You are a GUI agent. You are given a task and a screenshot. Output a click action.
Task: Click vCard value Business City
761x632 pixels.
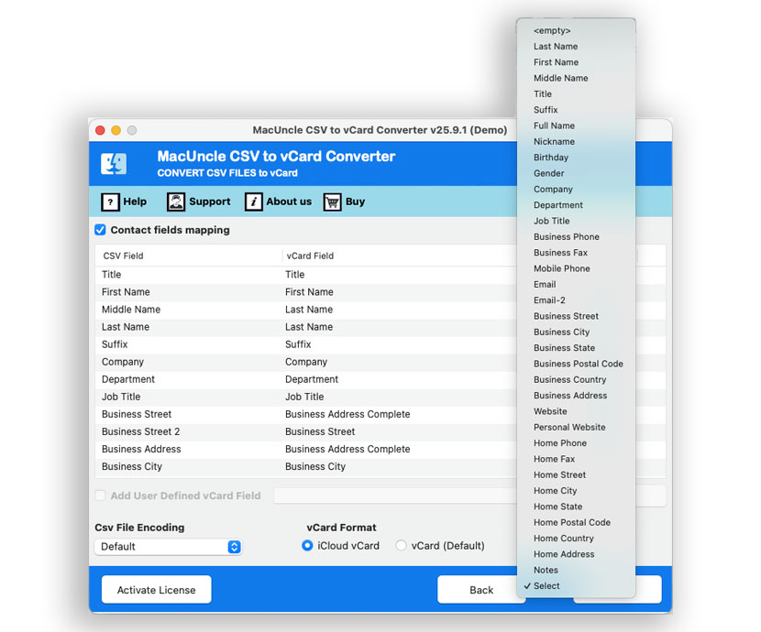(x=315, y=467)
